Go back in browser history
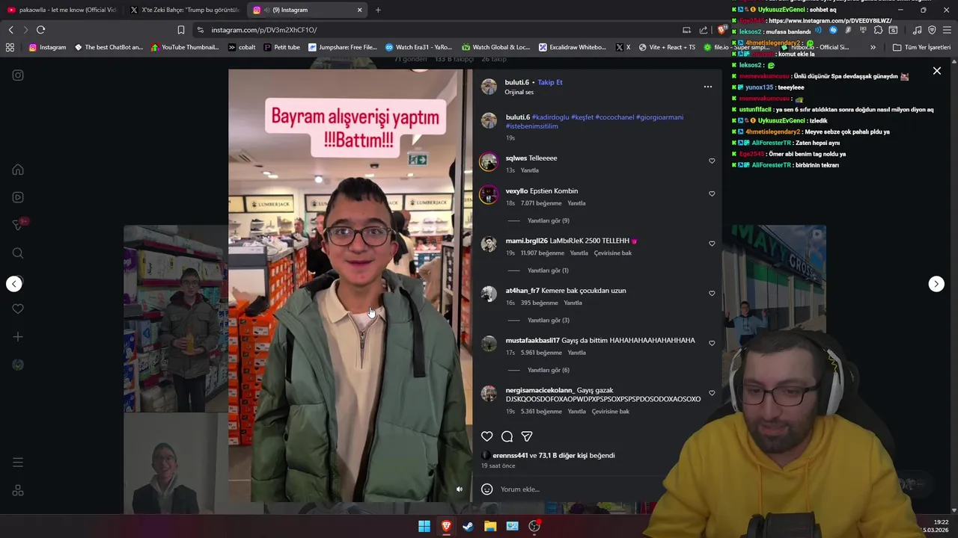 click(x=10, y=30)
